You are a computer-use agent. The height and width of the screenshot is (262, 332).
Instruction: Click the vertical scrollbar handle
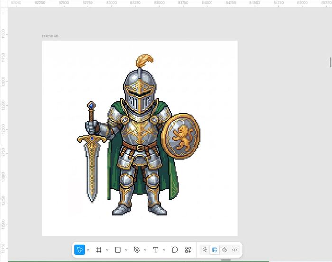point(331,62)
